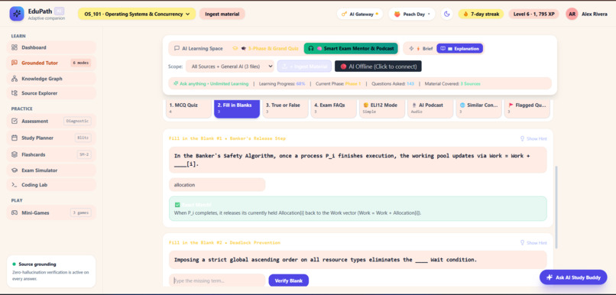Screen dimensions: 616x295
Task: Click the Dashboard grid icon
Action: click(x=15, y=47)
